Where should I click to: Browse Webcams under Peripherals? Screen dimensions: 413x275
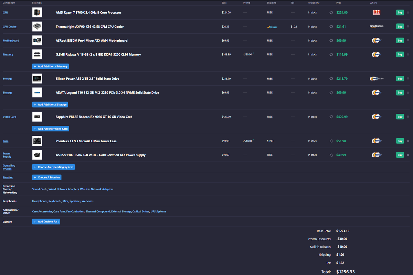[87, 201]
